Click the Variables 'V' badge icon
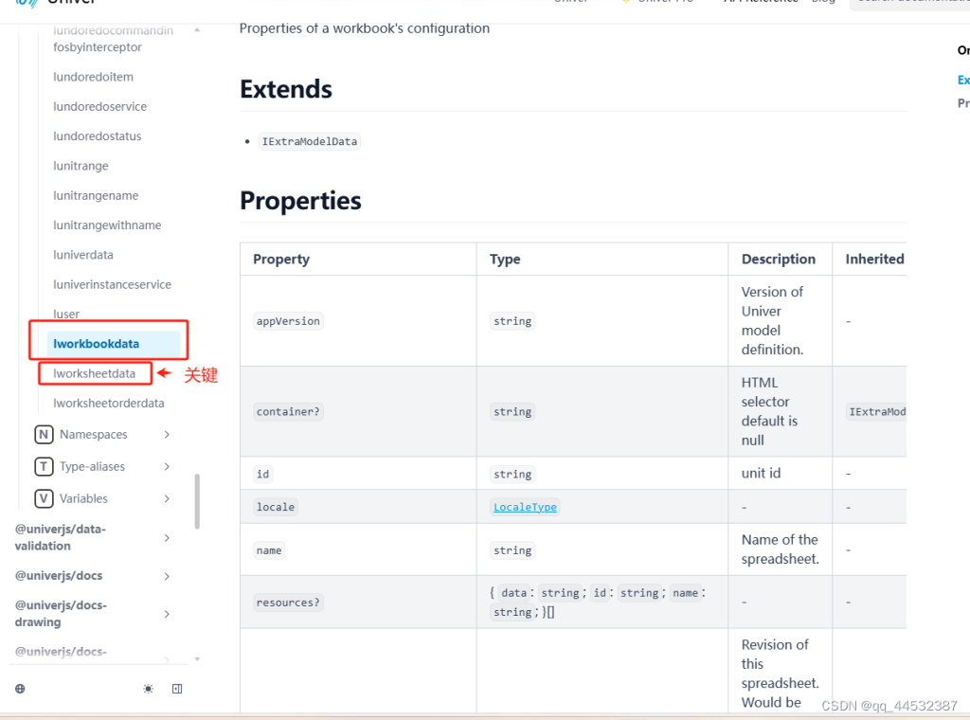The height and width of the screenshot is (720, 970). (x=44, y=499)
